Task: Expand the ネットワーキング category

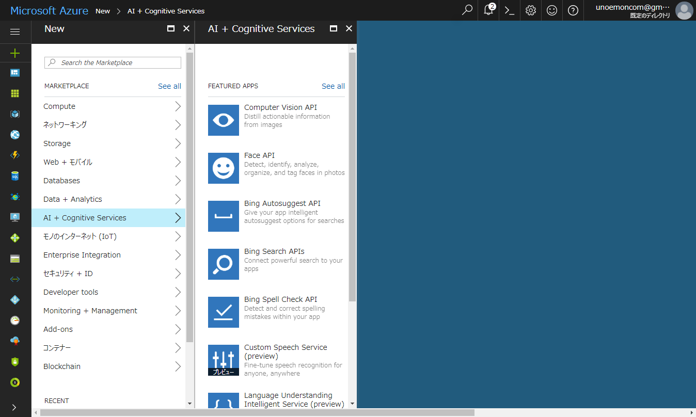Action: point(108,125)
